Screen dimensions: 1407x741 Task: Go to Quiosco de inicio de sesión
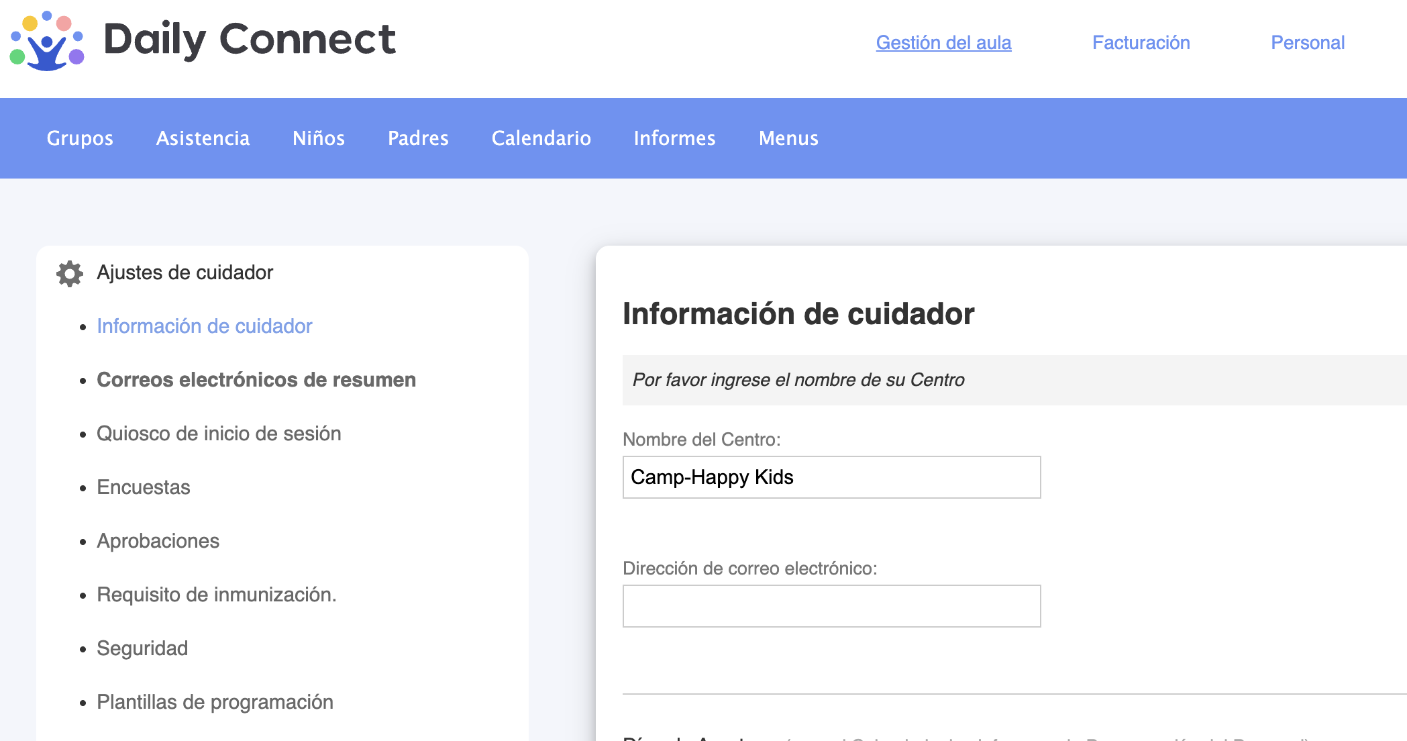click(219, 434)
